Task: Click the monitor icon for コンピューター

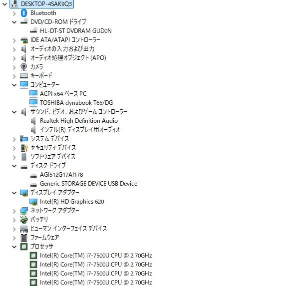Action: [24, 85]
